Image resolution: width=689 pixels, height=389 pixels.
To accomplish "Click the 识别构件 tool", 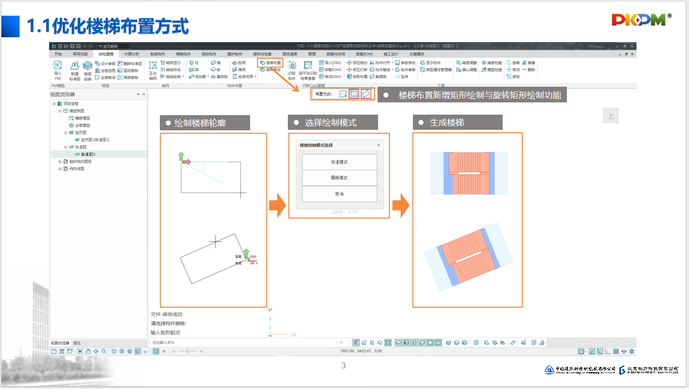I will (292, 71).
